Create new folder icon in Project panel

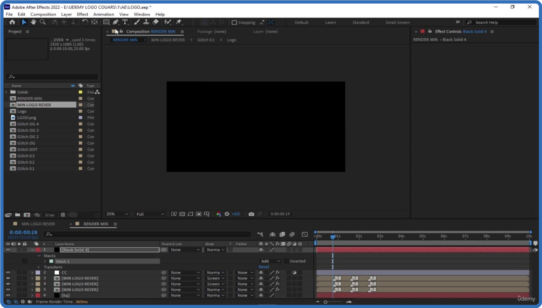18,215
